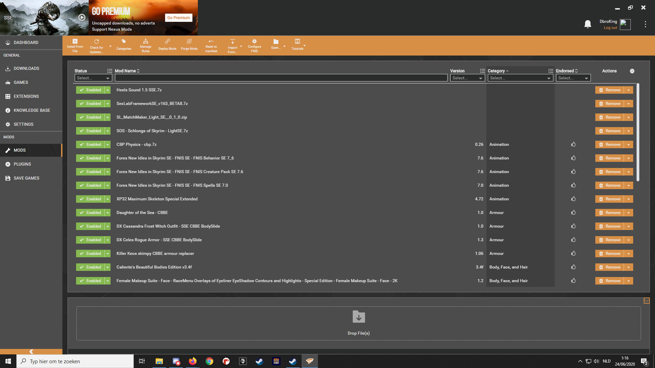Click Go Premium button
The image size is (655, 368).
click(x=178, y=18)
